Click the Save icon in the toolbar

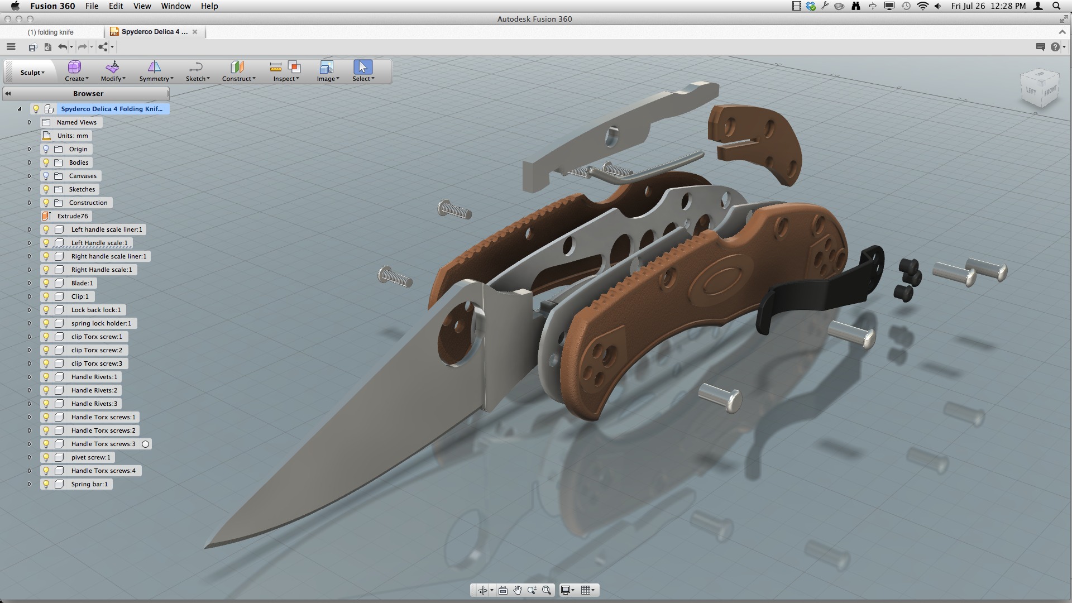(x=32, y=47)
